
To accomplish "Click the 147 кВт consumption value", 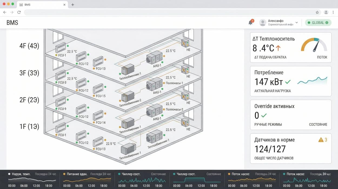I will coord(269,82).
